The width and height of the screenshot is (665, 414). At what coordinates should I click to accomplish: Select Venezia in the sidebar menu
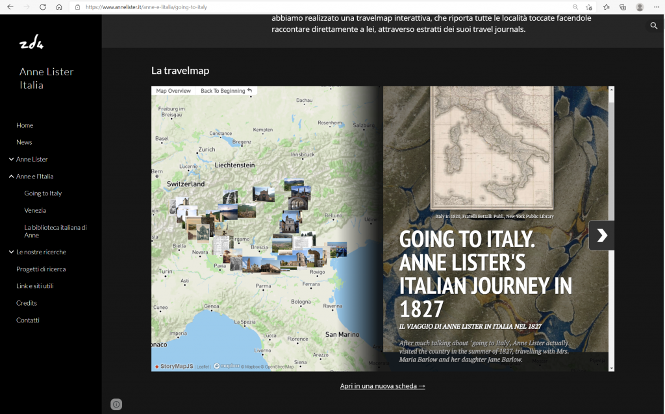coord(35,210)
